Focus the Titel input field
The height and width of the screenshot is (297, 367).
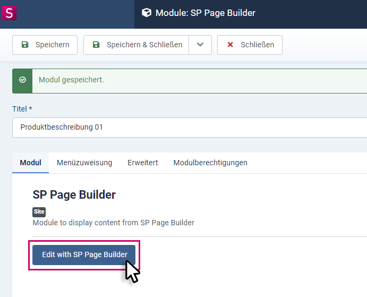click(190, 128)
